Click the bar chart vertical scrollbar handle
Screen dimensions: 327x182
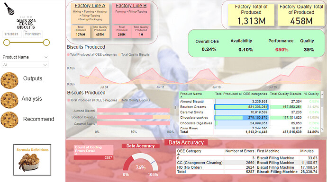[x=175, y=107]
